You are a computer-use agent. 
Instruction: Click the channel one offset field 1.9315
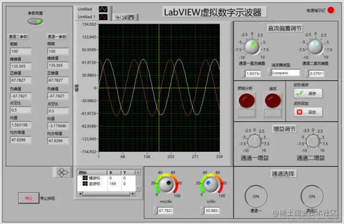tap(253, 74)
